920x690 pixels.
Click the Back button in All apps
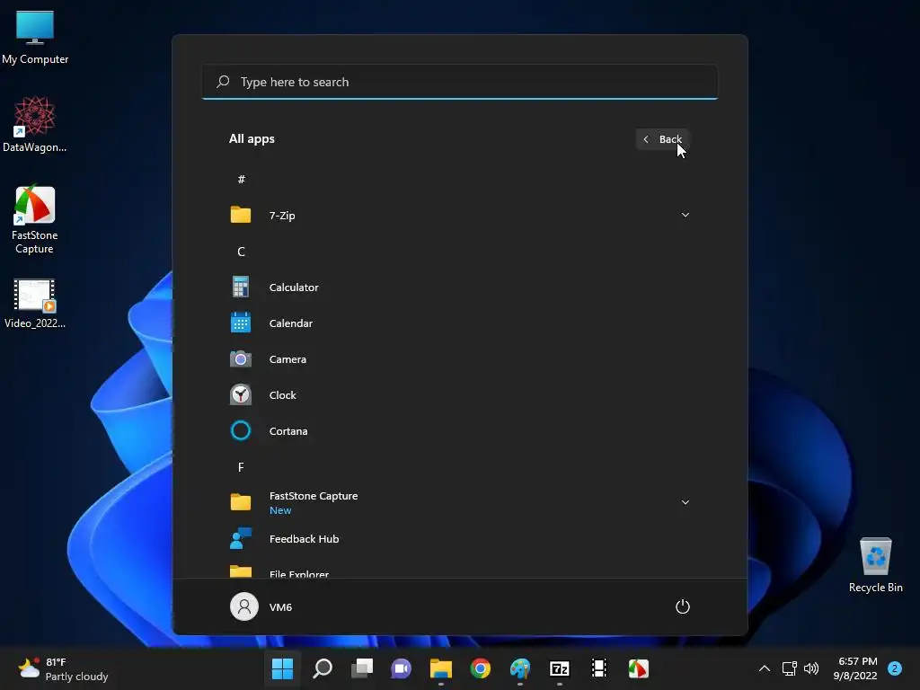[662, 139]
